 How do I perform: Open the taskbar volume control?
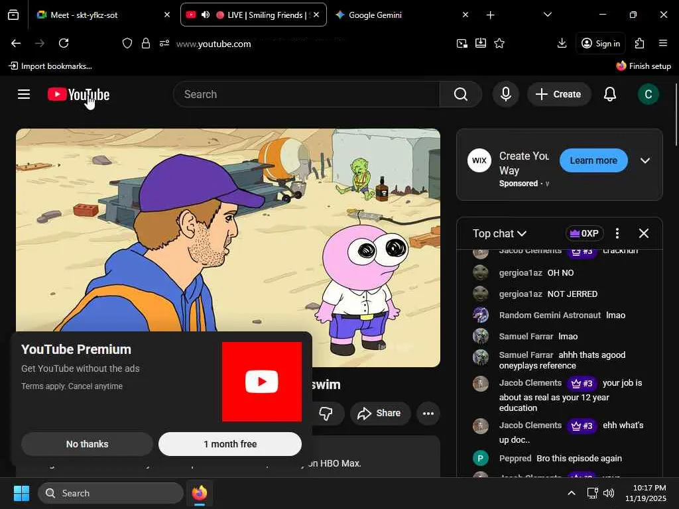(609, 493)
